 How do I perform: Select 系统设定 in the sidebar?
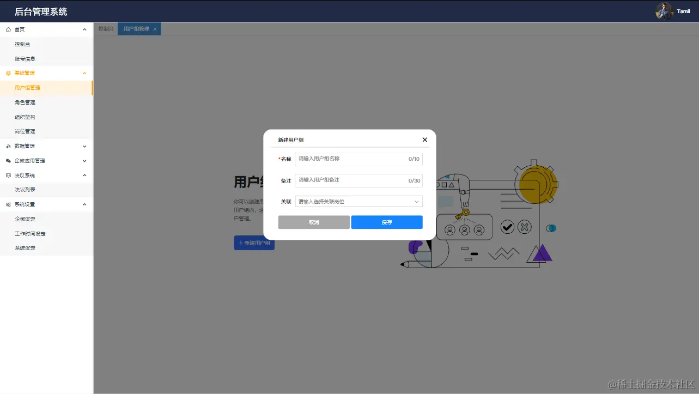click(46, 248)
